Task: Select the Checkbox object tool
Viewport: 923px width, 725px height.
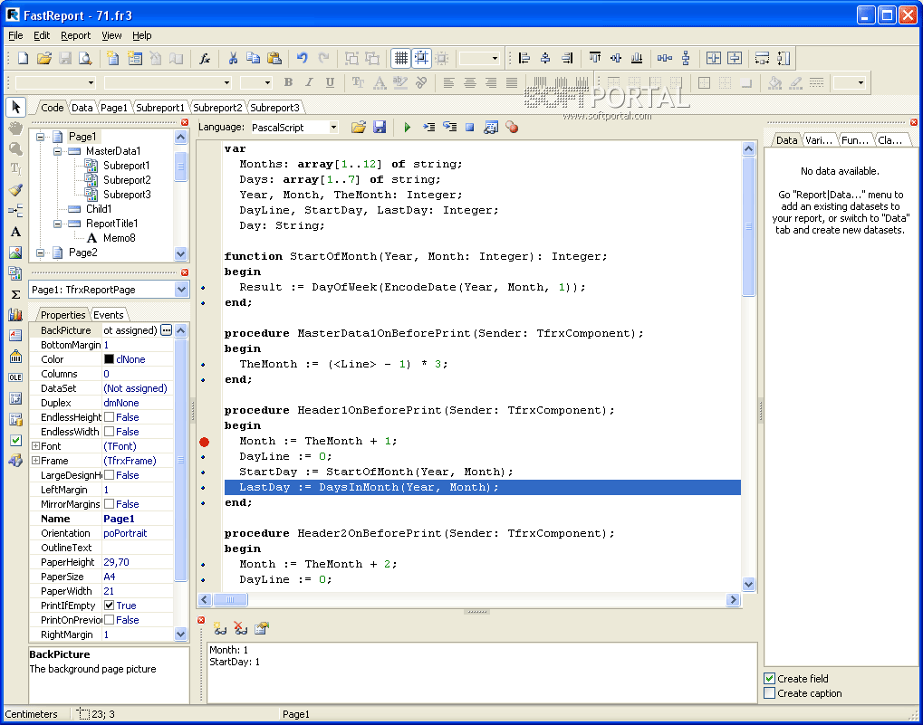Action: [x=15, y=440]
